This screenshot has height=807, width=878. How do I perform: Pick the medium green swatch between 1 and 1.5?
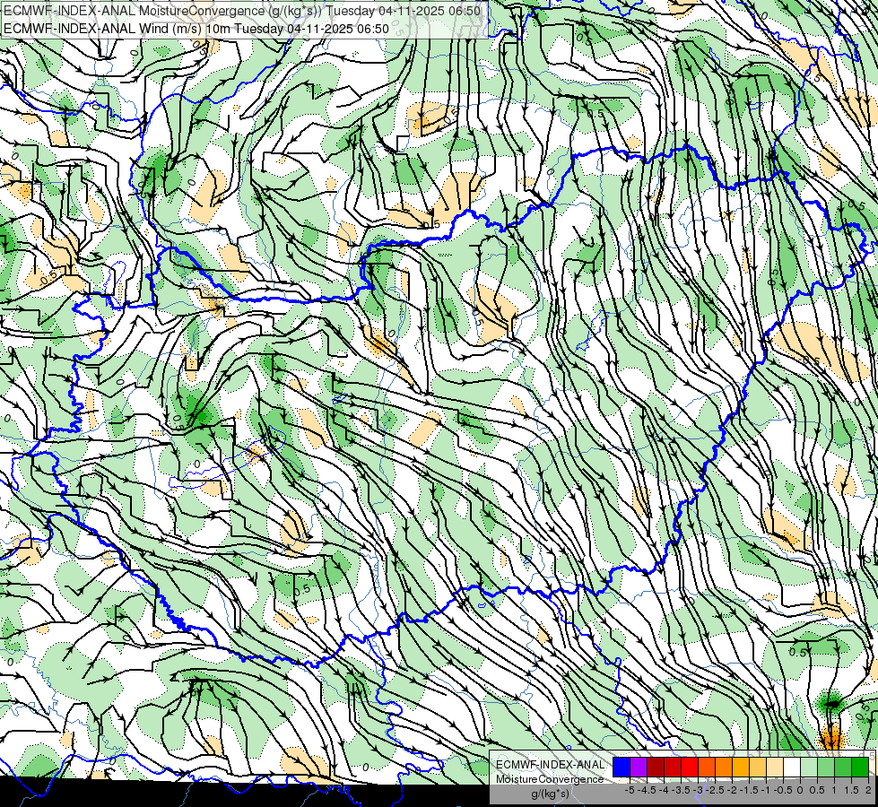[x=843, y=768]
